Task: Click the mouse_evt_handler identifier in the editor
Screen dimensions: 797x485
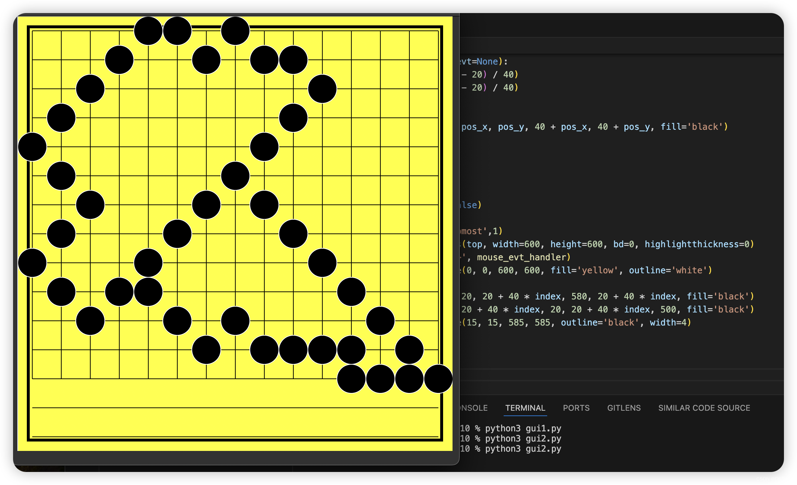Action: pyautogui.click(x=521, y=257)
